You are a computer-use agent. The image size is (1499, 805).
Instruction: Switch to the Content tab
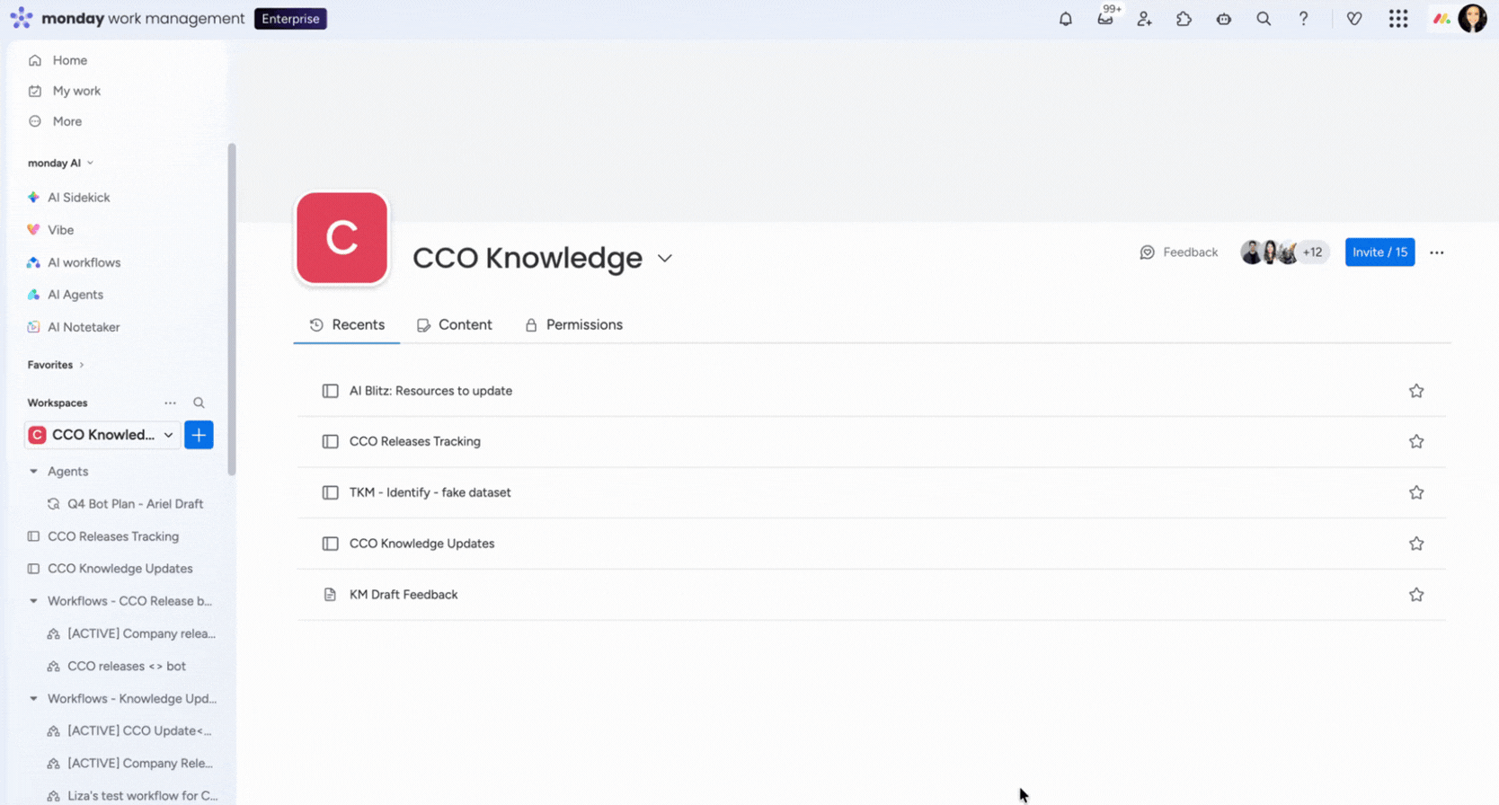coord(455,325)
